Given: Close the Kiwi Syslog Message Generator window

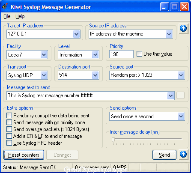Looking at the screenshot, I should [x=184, y=7].
